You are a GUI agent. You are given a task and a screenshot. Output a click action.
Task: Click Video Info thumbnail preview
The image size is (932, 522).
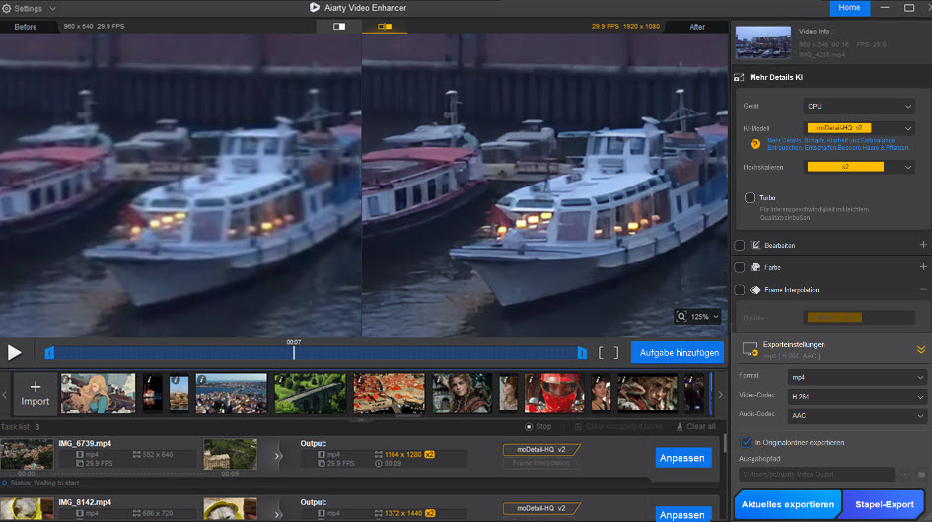pos(763,42)
